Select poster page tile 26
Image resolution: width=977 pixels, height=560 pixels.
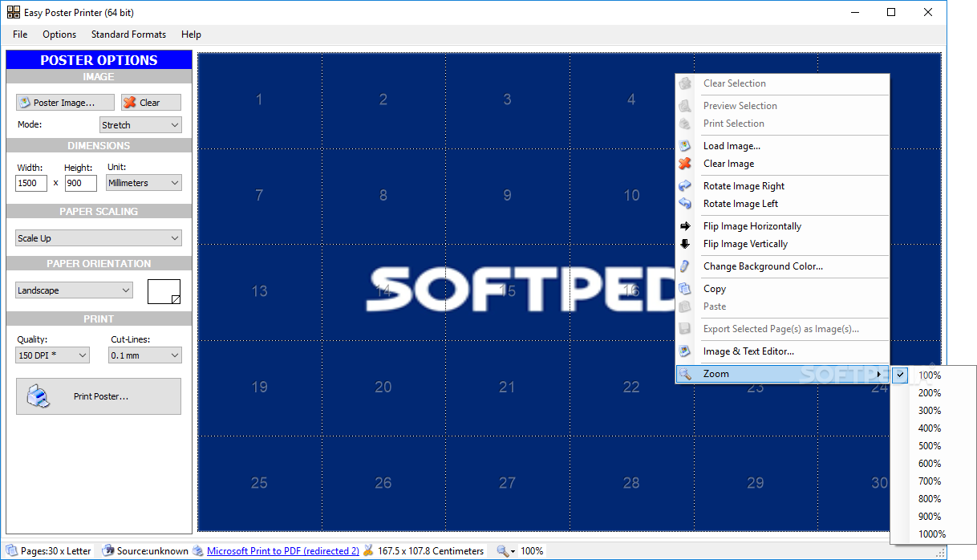click(x=384, y=483)
